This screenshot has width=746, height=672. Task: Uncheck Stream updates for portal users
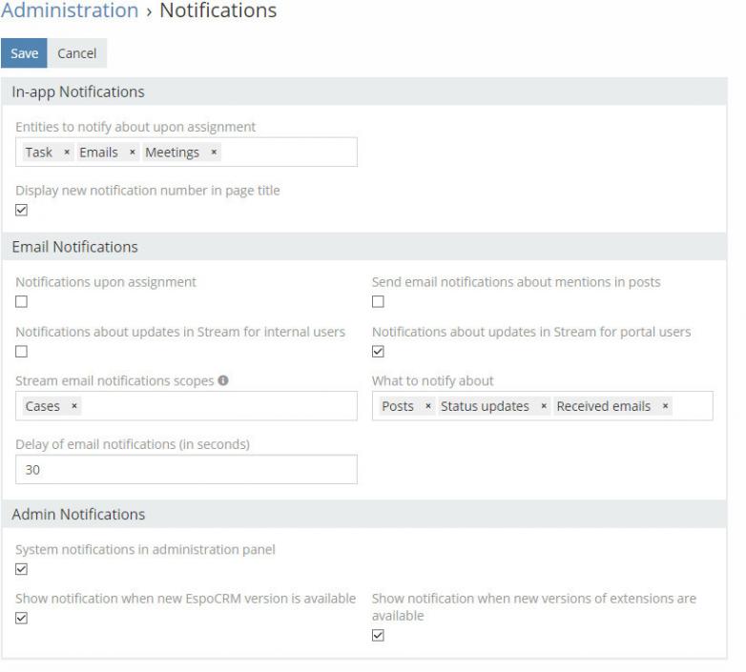point(378,352)
